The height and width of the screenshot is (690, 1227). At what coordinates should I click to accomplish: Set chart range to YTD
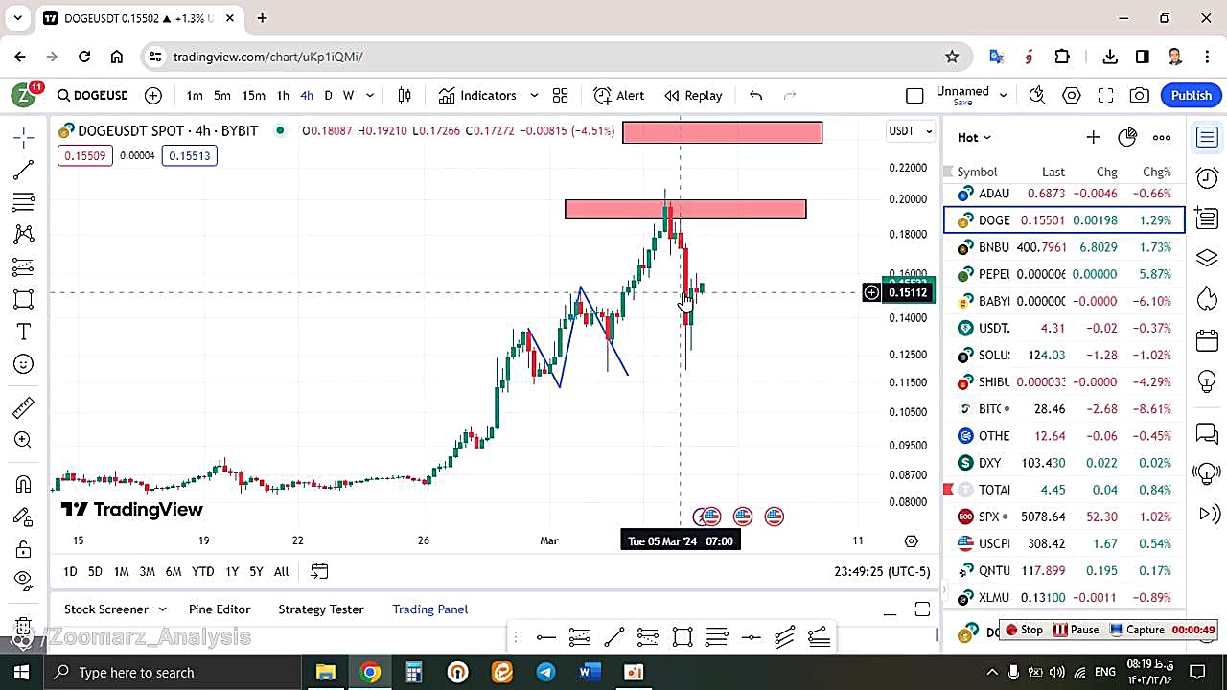(202, 571)
